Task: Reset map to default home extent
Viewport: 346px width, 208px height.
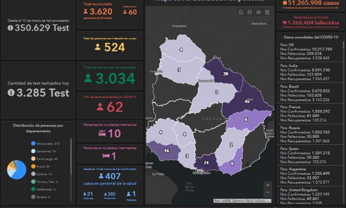Action: point(241,12)
